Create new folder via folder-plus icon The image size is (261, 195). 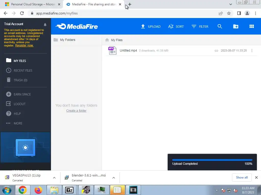coord(236,26)
